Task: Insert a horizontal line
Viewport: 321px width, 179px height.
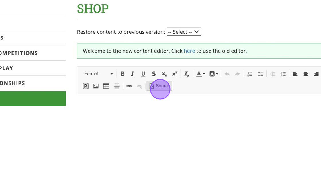Action: [117, 86]
